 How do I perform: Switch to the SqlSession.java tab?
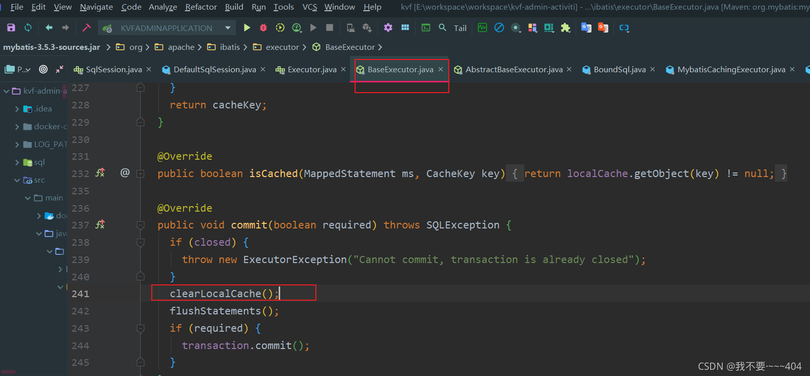(x=114, y=70)
